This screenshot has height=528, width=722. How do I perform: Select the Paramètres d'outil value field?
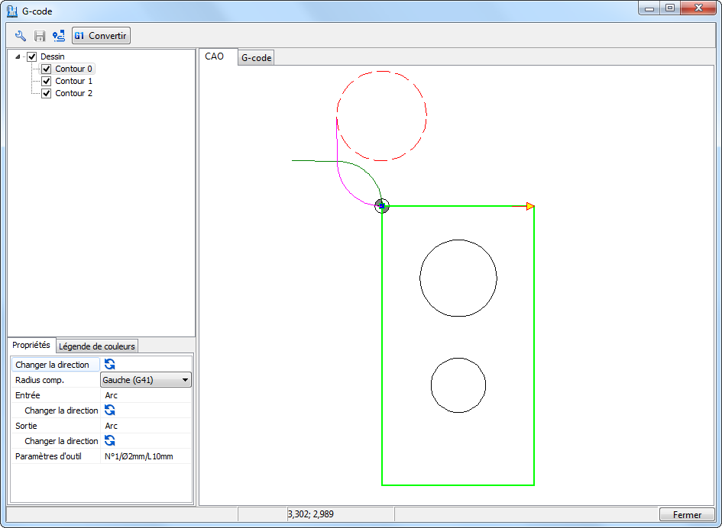tap(145, 456)
